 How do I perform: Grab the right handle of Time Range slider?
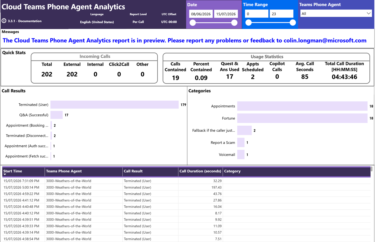(293, 23)
